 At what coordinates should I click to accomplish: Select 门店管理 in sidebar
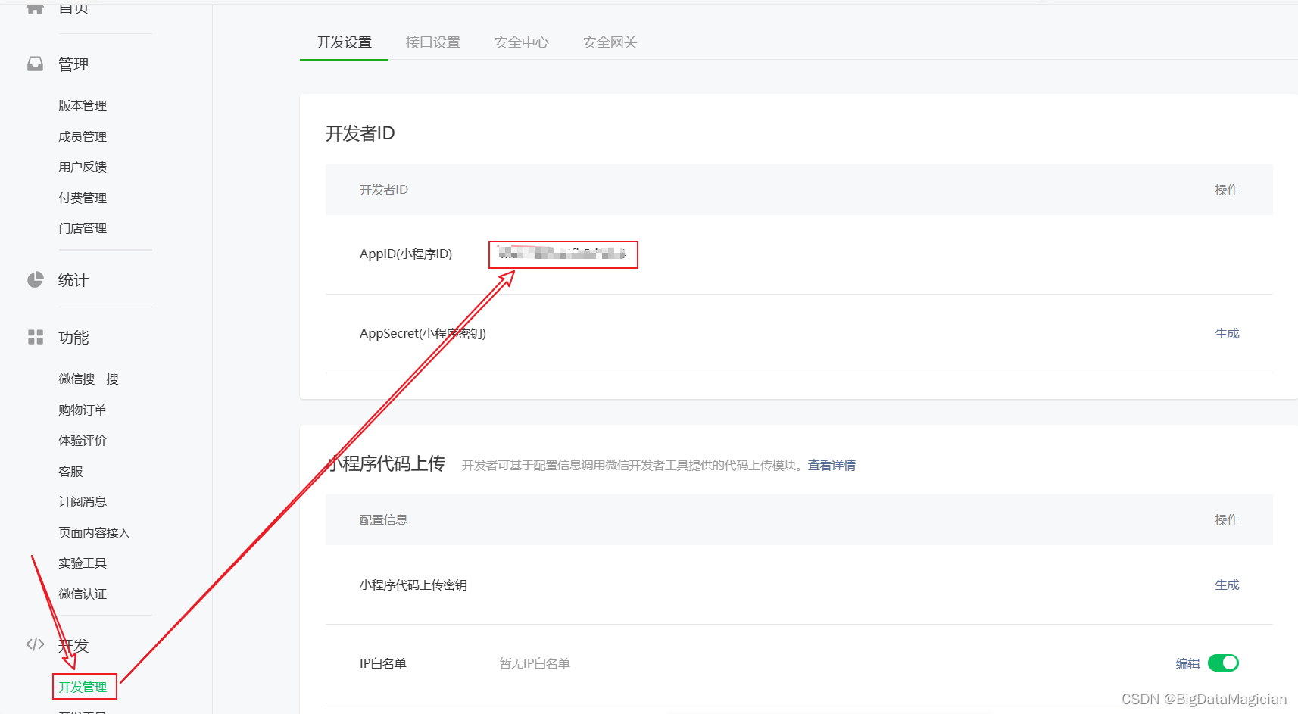click(83, 228)
